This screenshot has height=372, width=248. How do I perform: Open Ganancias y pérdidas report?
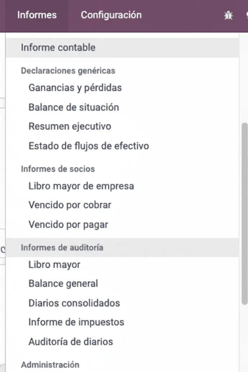[75, 88]
